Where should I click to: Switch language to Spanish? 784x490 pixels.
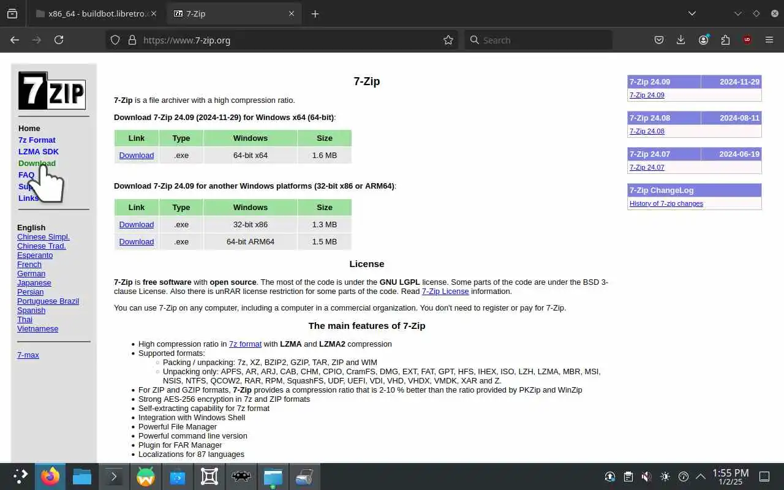pos(31,310)
